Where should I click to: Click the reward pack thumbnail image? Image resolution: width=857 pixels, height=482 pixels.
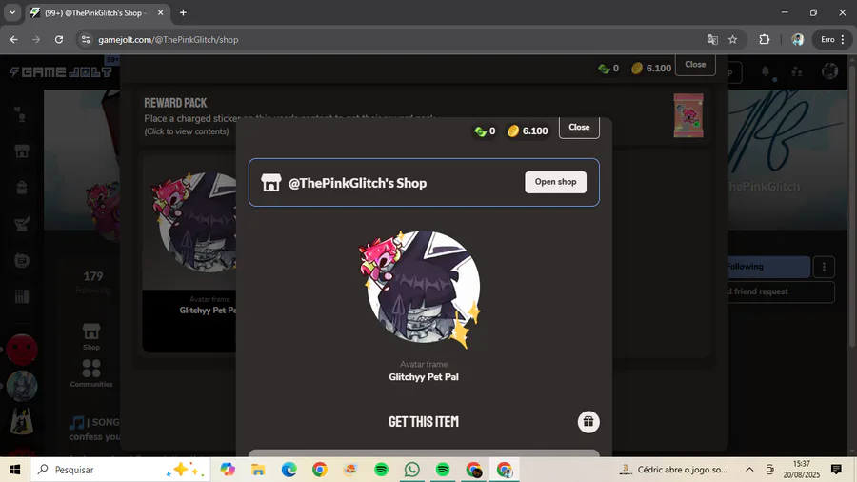pos(688,116)
